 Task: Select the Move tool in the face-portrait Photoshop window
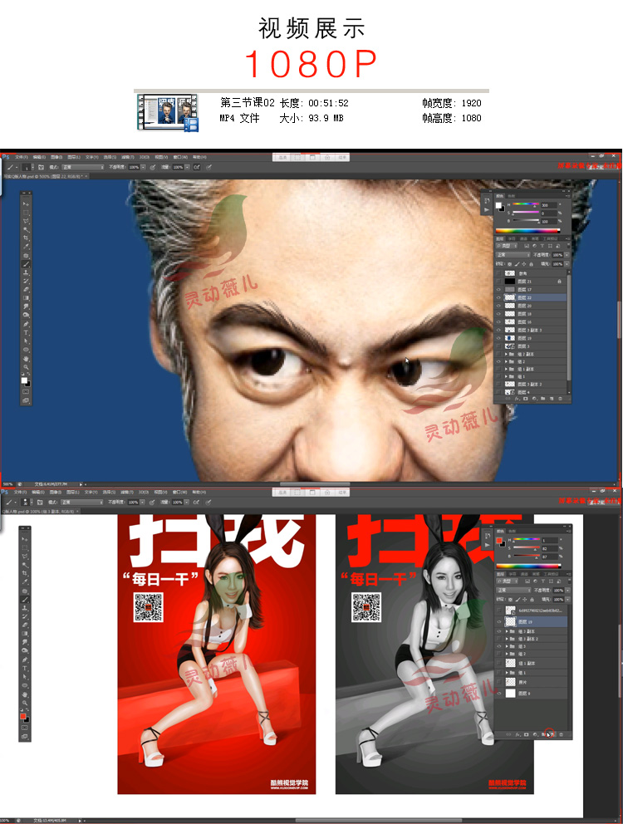point(26,204)
